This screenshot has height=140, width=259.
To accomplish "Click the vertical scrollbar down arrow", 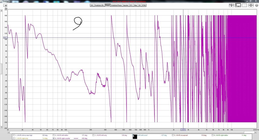I will [1, 127].
